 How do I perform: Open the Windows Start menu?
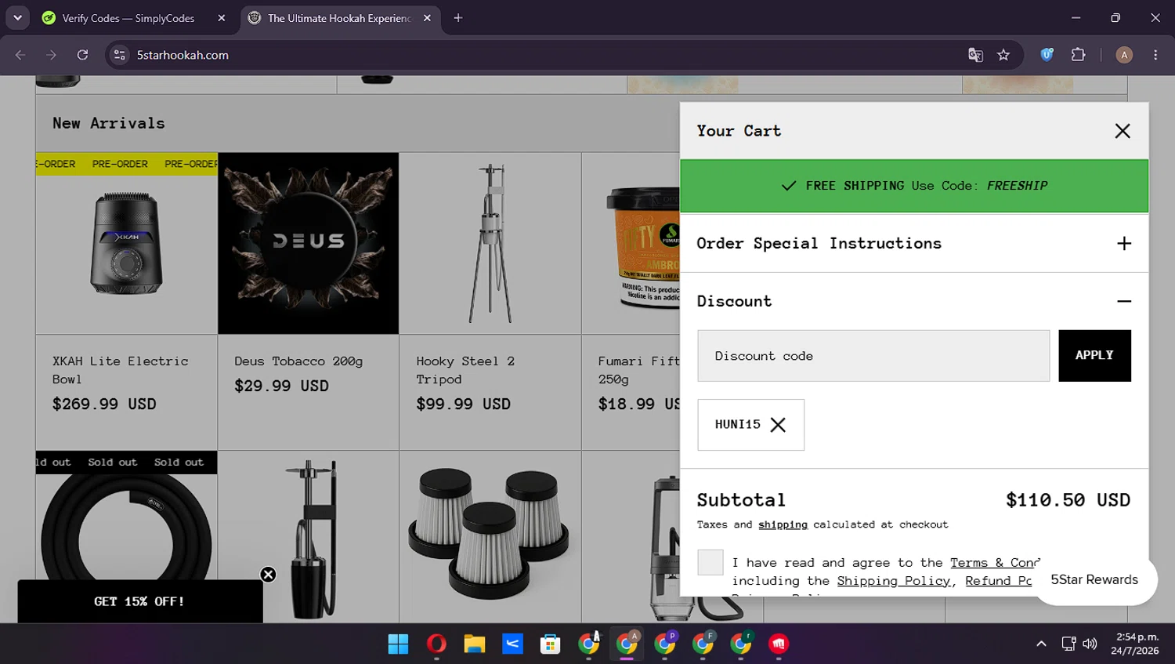[x=399, y=644]
